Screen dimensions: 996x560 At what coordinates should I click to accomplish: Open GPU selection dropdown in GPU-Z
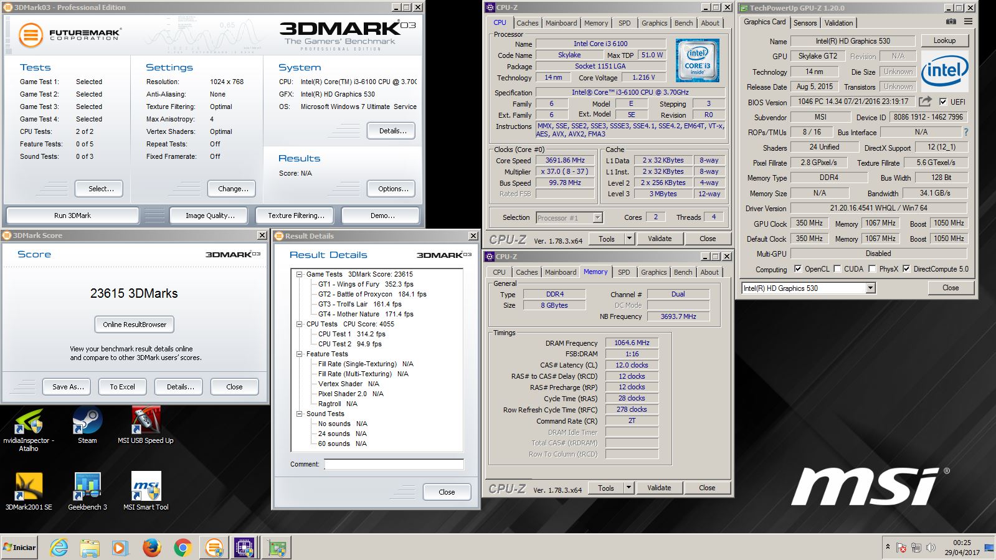click(870, 288)
